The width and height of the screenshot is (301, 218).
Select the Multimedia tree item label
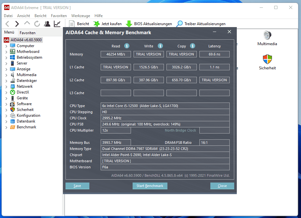tap(26, 75)
